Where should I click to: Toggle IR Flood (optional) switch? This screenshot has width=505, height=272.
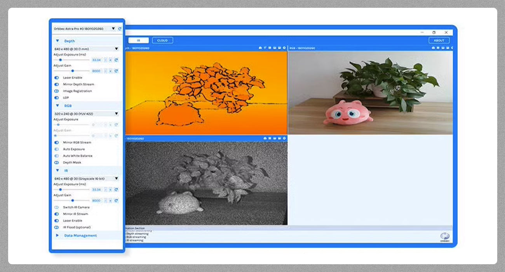point(57,227)
